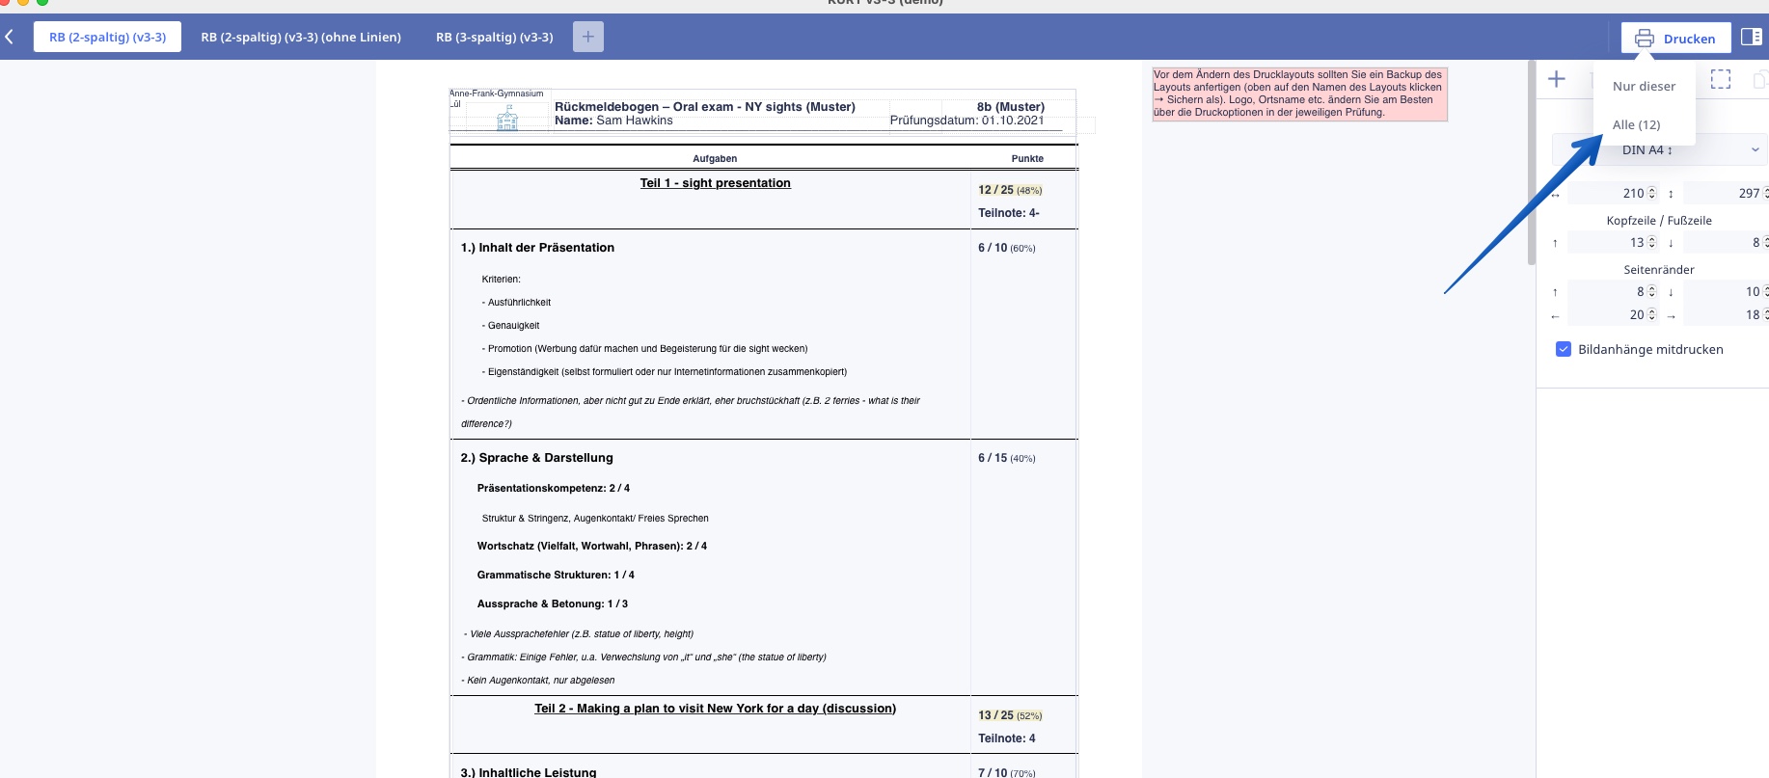This screenshot has width=1769, height=778.
Task: Click the 'Aufgaben' column header
Action: [715, 158]
